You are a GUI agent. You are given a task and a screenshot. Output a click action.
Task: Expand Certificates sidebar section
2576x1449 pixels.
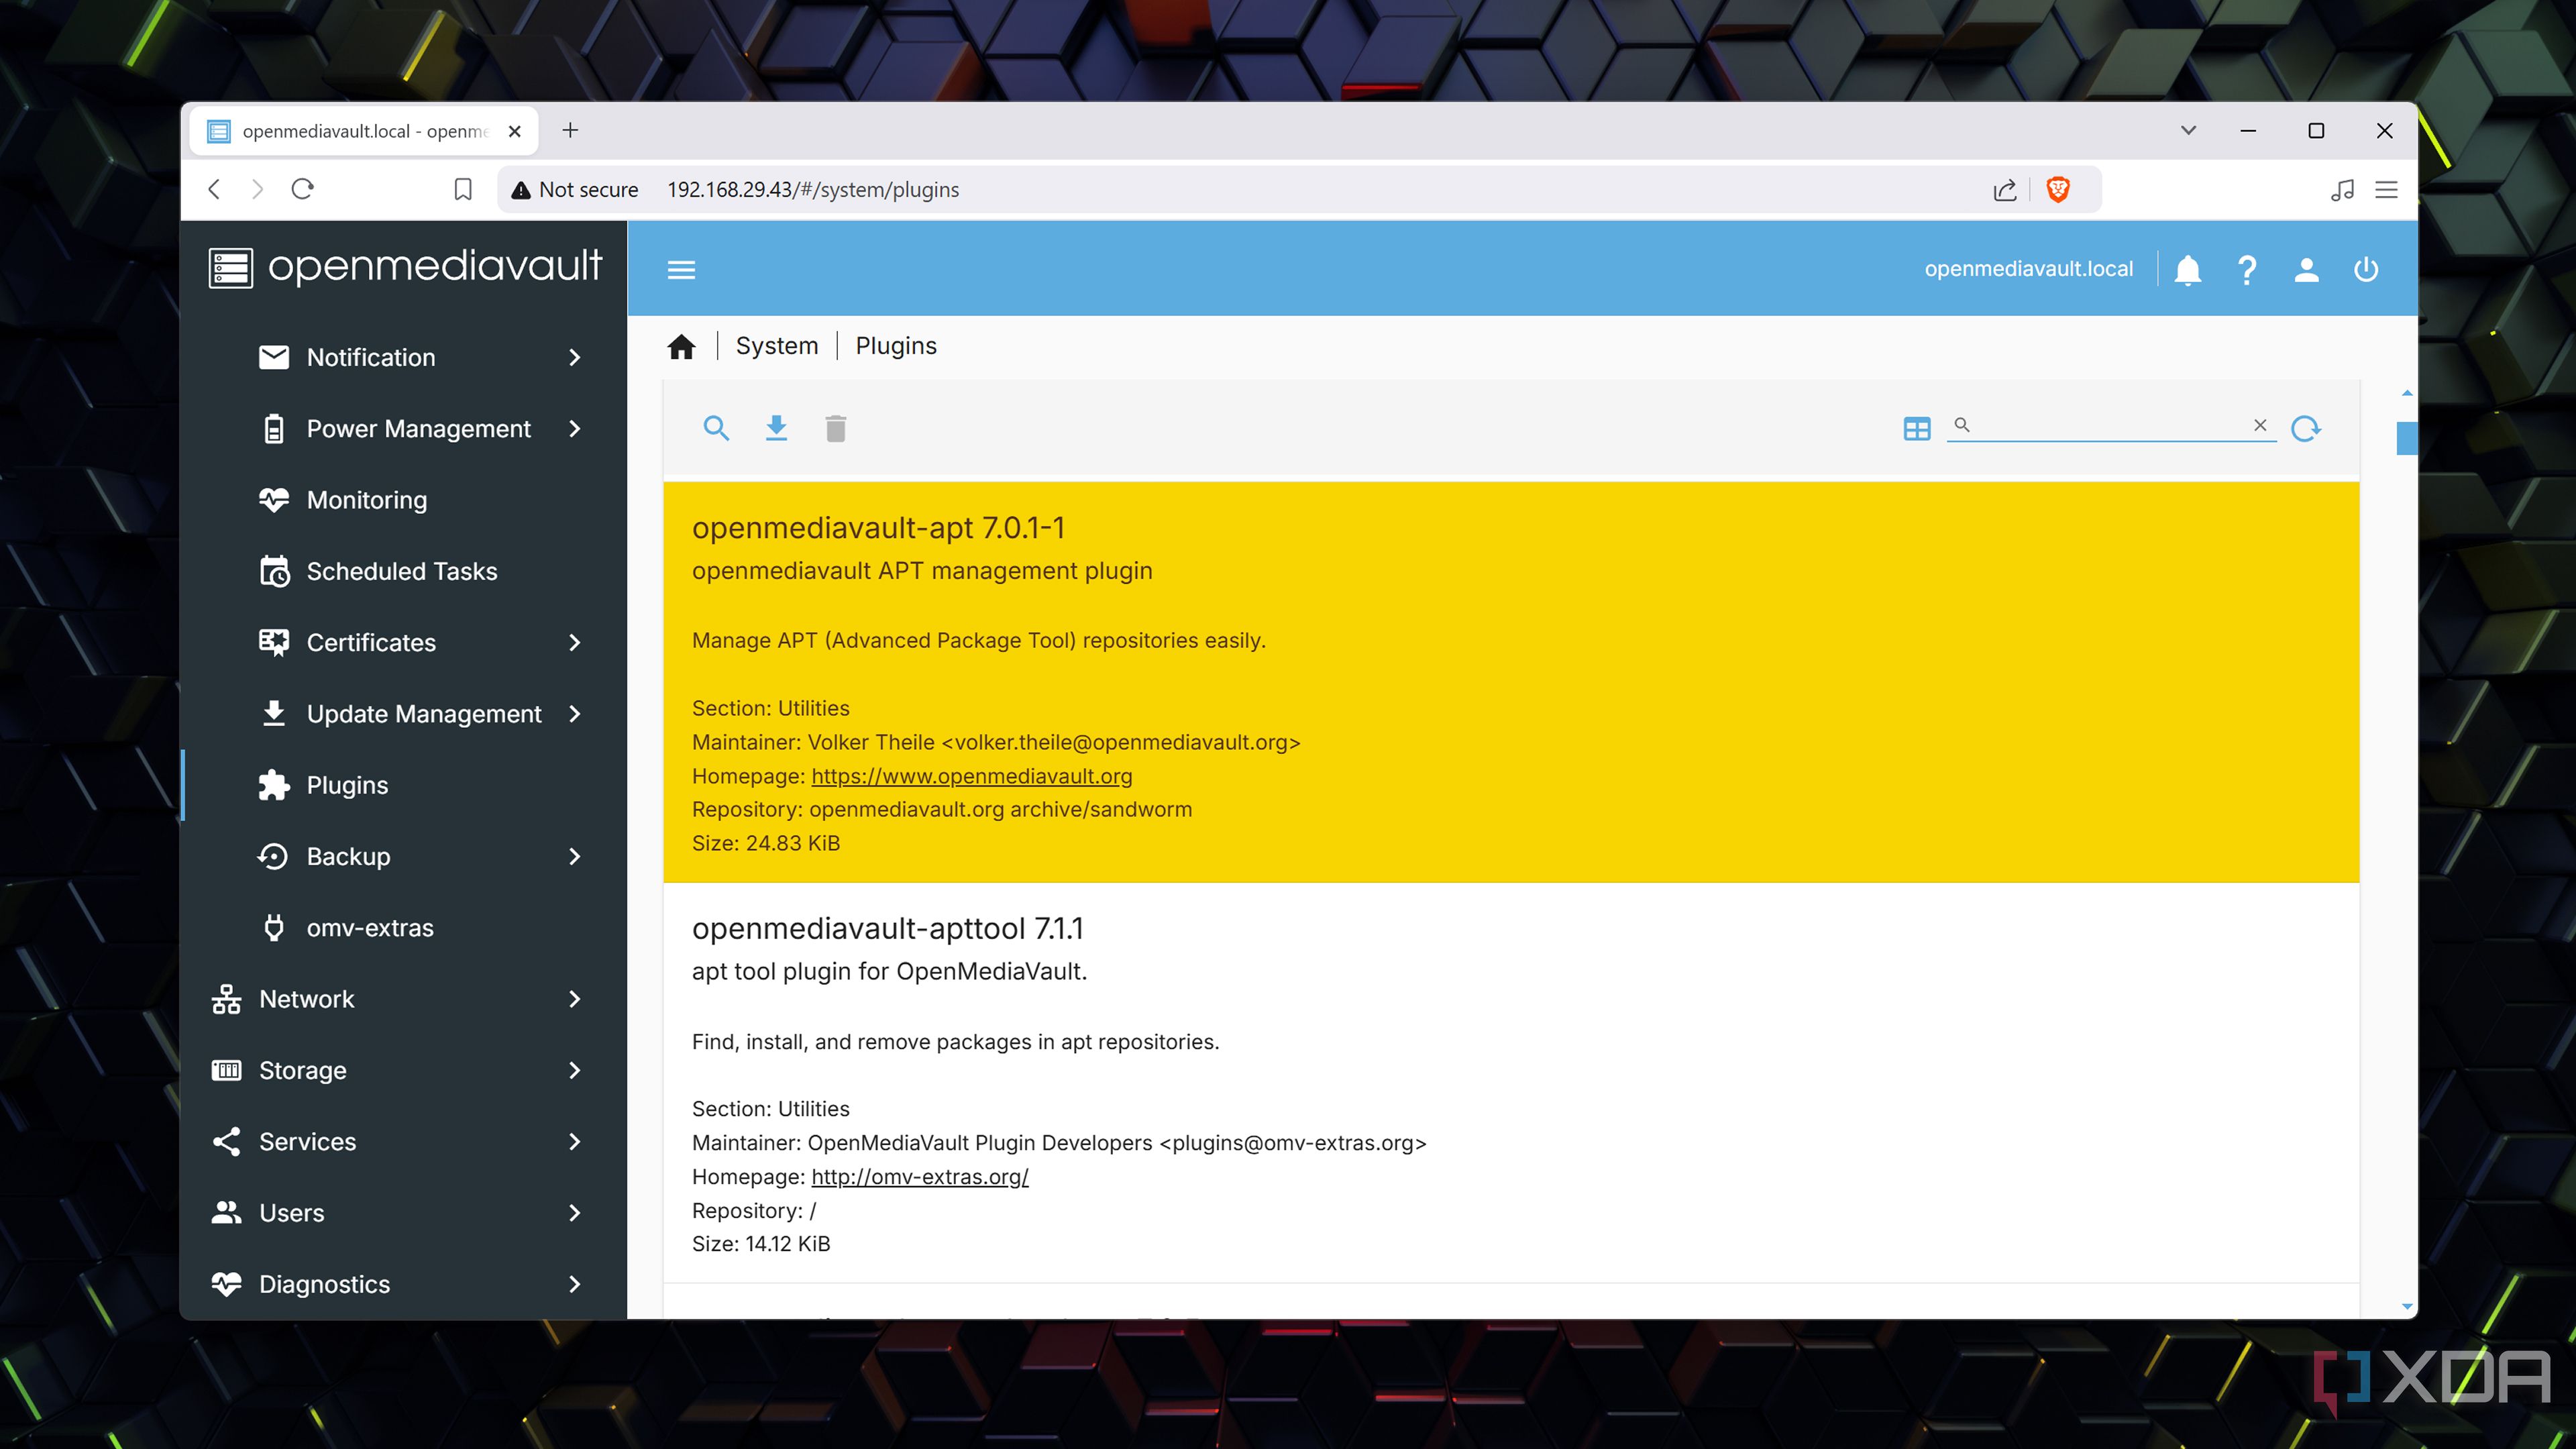404,642
